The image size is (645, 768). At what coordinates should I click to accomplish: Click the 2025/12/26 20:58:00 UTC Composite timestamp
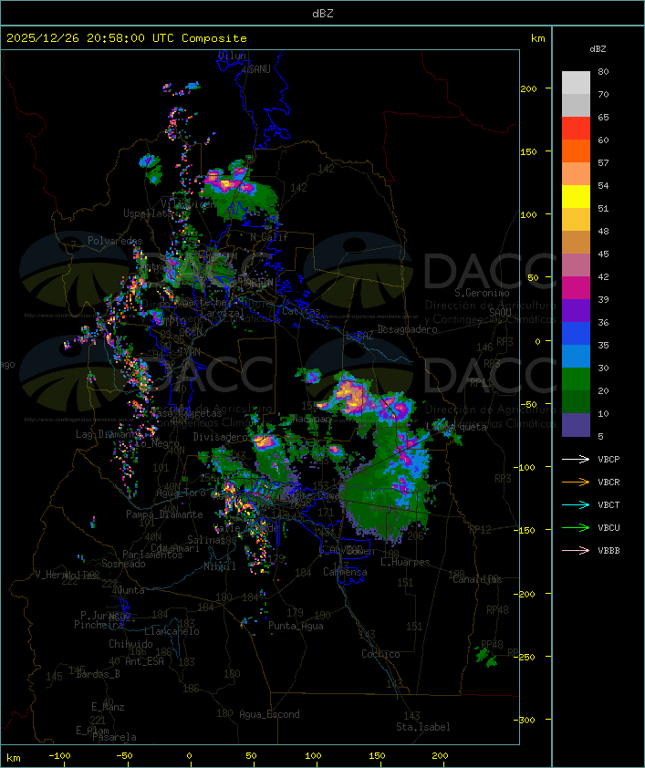point(127,38)
